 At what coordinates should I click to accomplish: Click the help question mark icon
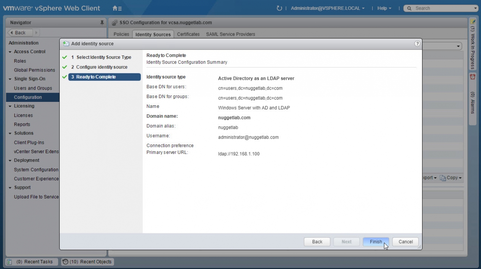tap(417, 44)
